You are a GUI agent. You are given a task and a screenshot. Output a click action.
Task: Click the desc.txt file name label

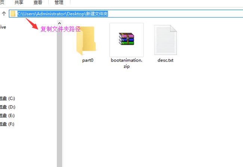(x=165, y=60)
